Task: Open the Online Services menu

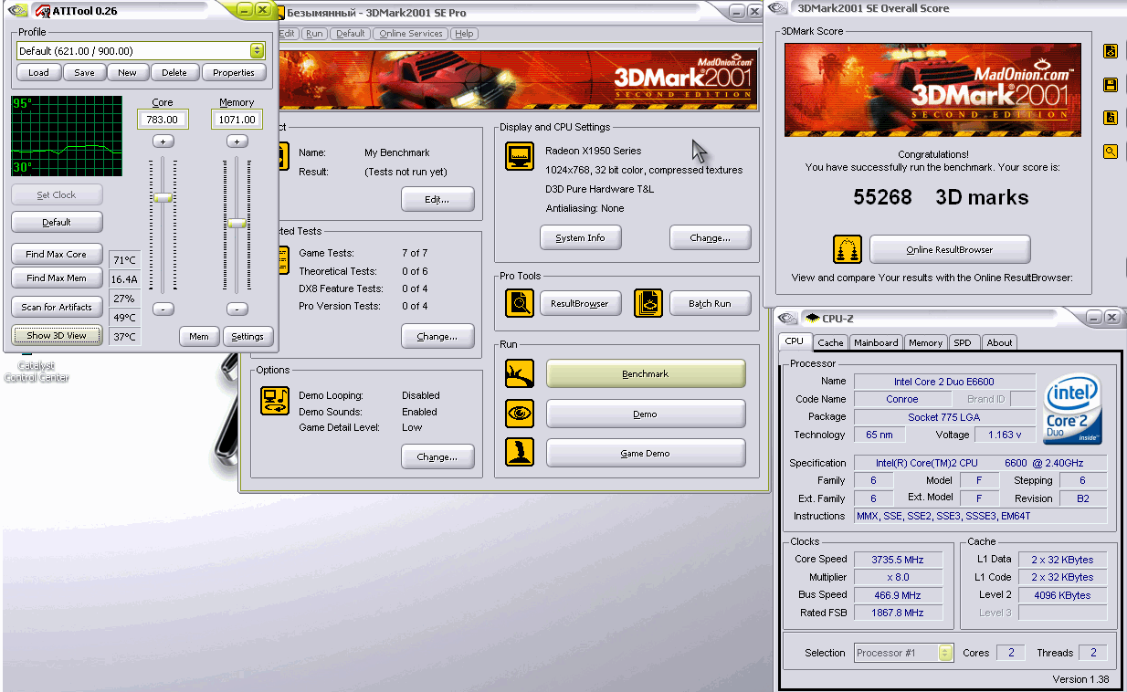Action: click(x=411, y=34)
